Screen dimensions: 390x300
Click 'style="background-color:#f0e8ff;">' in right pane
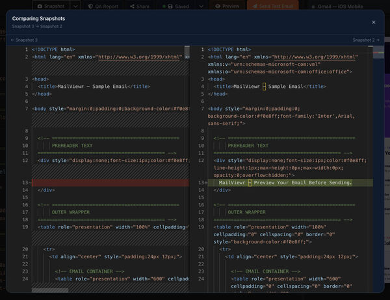tap(263, 242)
